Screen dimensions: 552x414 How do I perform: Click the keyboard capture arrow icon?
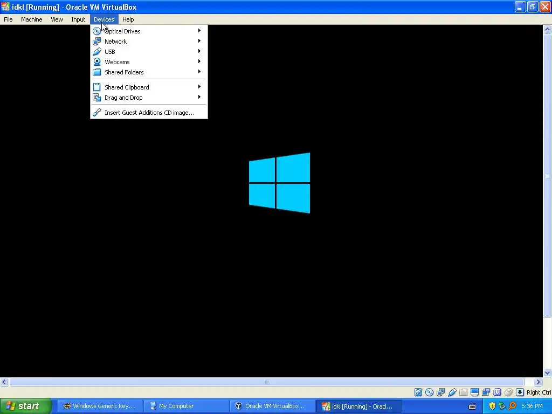click(x=520, y=392)
